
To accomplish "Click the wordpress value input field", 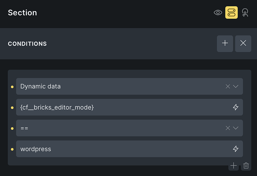I will (x=119, y=149).
